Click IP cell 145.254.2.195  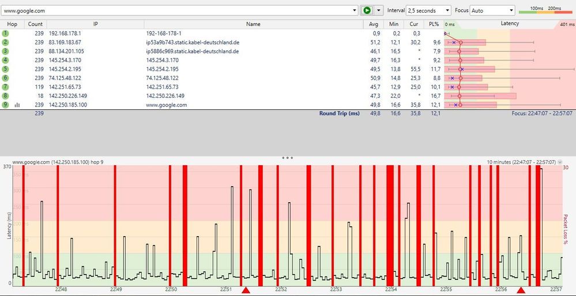click(x=65, y=69)
